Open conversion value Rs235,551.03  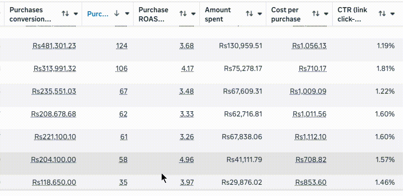(54, 91)
